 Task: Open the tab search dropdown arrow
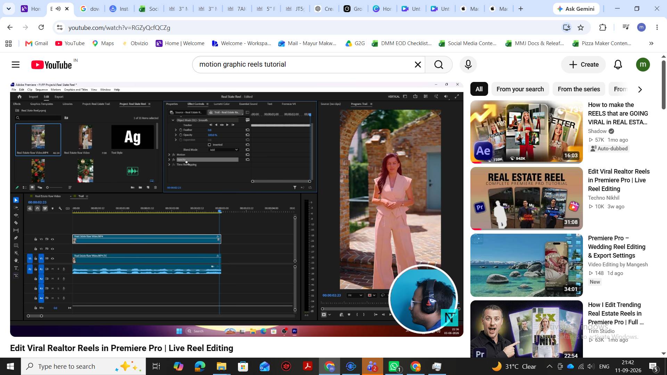coord(9,9)
